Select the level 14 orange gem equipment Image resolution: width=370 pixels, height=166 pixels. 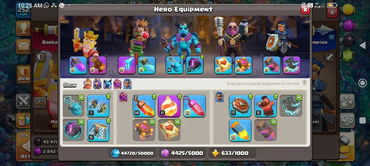point(144,106)
